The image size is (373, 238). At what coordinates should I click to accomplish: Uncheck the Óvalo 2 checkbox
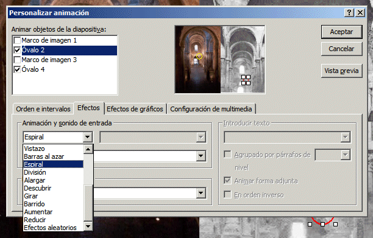pos(17,50)
